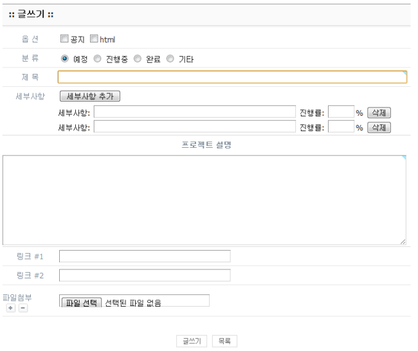The width and height of the screenshot is (418, 351).
Task: Click inside the 프로젝트 설명 text area
Action: 204,199
